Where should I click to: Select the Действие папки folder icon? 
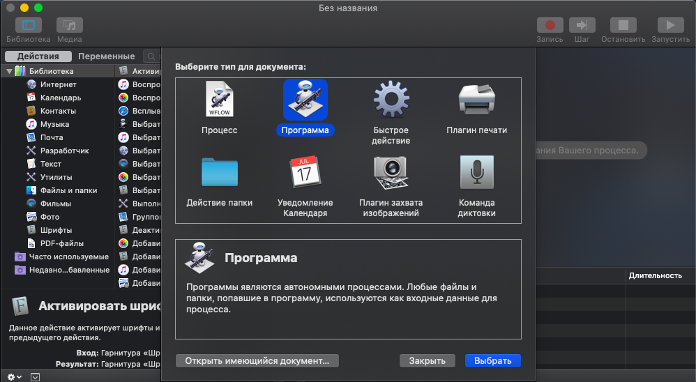click(x=219, y=172)
